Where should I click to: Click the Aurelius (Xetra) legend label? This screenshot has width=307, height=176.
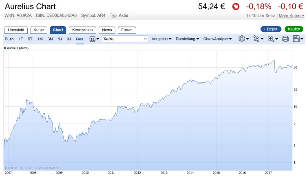pyautogui.click(x=18, y=48)
